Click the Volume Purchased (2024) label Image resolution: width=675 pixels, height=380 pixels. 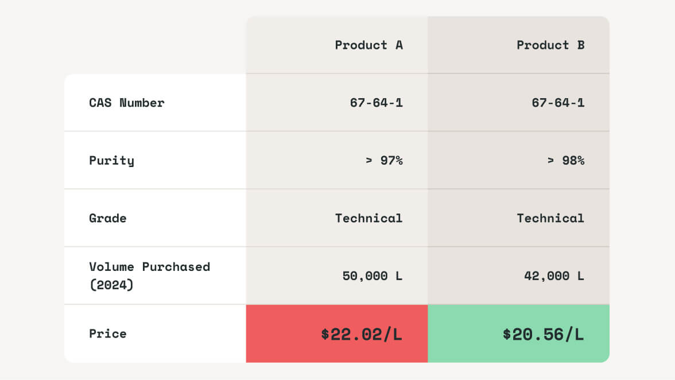tap(149, 276)
